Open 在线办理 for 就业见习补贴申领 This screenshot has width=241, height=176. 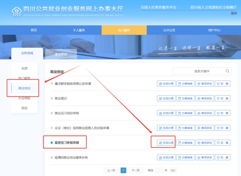pos(166,143)
